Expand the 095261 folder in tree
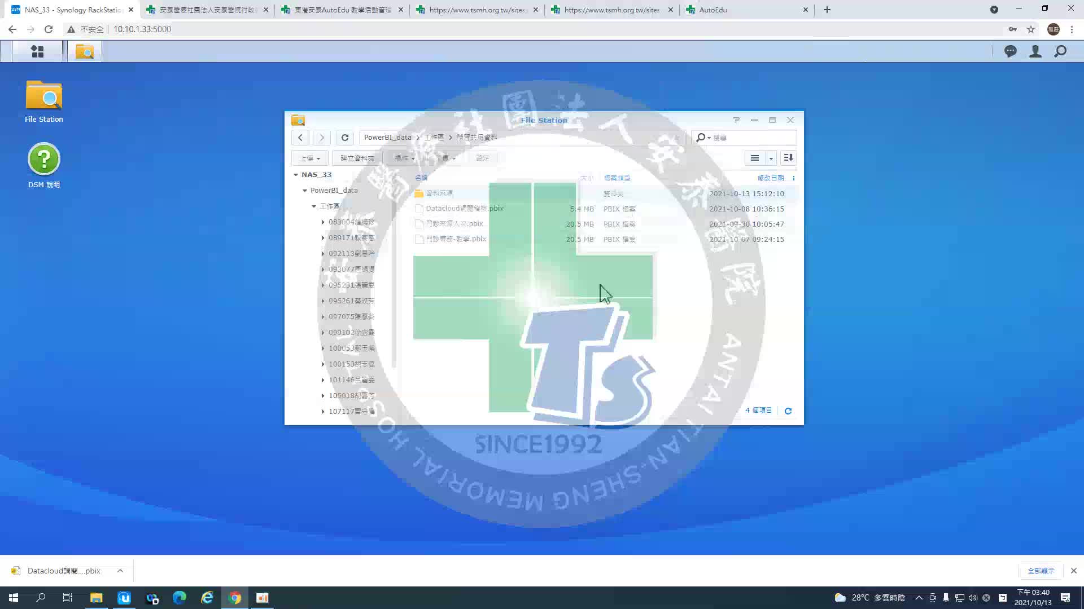 [x=323, y=301]
